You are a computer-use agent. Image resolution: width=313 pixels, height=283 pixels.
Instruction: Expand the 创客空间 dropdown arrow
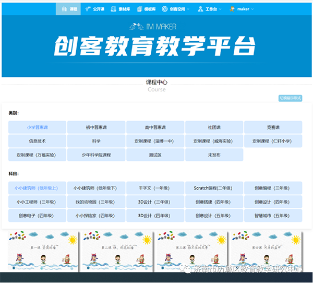(x=188, y=9)
